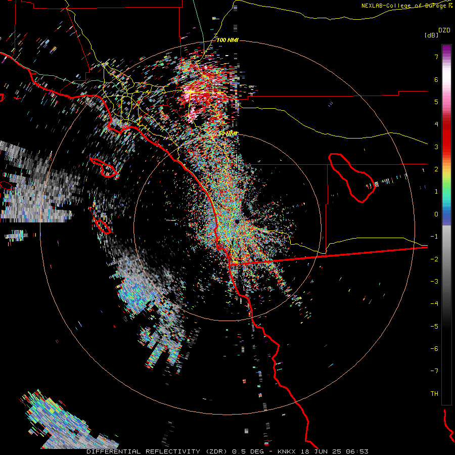Click the "TH" label on the scale

pyautogui.click(x=434, y=394)
